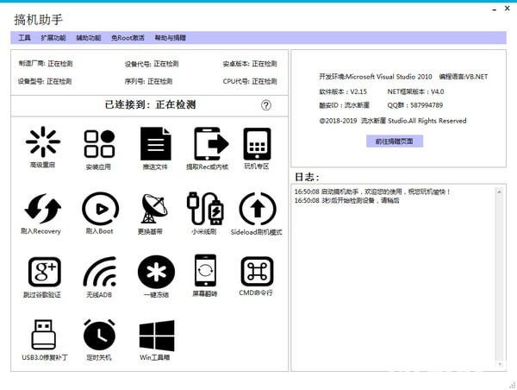This screenshot has width=517, height=390.
Task: Click the question mark help icon
Action: (x=266, y=105)
